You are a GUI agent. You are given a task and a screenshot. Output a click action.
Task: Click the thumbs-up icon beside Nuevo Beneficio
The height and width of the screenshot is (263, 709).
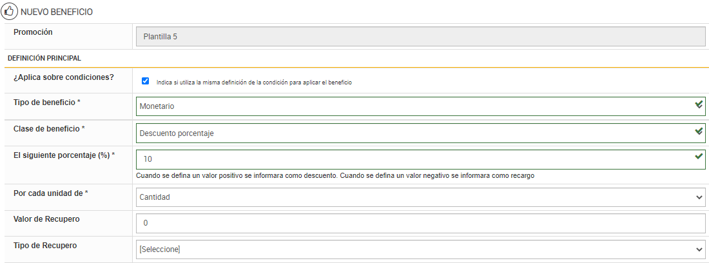click(10, 12)
